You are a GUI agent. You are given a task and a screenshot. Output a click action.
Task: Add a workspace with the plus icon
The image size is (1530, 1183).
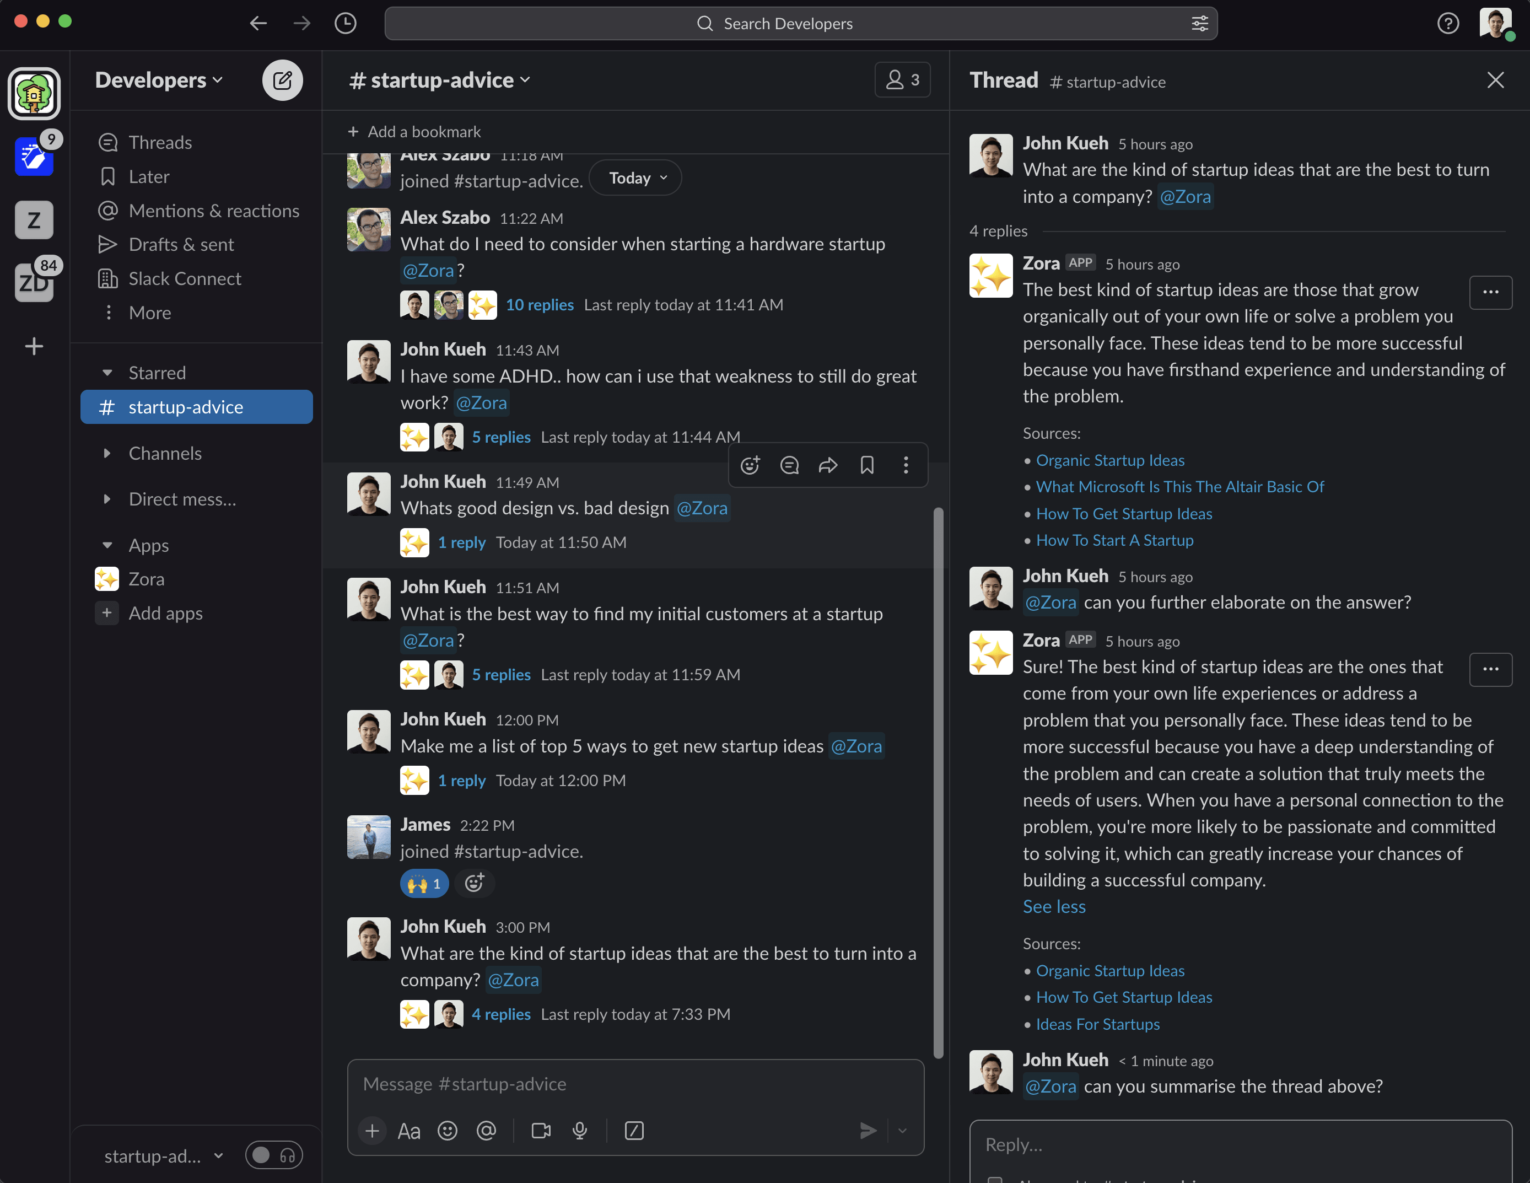point(34,346)
